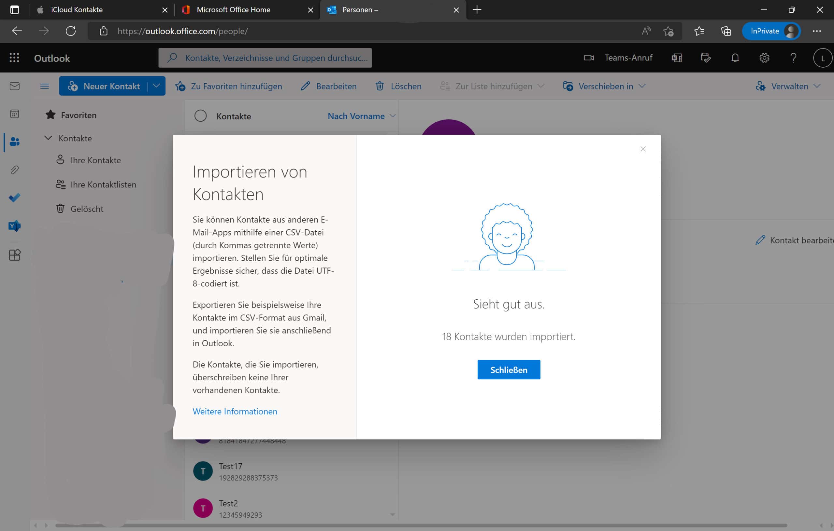The height and width of the screenshot is (531, 834).
Task: Toggle the select-all Kontakte circle
Action: tap(201, 116)
